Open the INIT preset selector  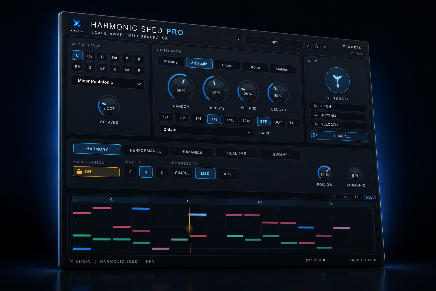coord(274,42)
